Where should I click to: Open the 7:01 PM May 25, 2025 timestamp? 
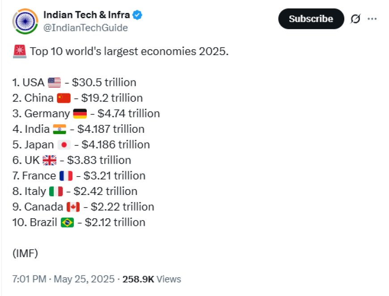[63, 279]
